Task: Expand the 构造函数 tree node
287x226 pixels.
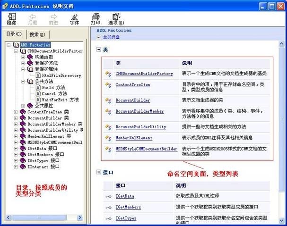Action: (23, 57)
